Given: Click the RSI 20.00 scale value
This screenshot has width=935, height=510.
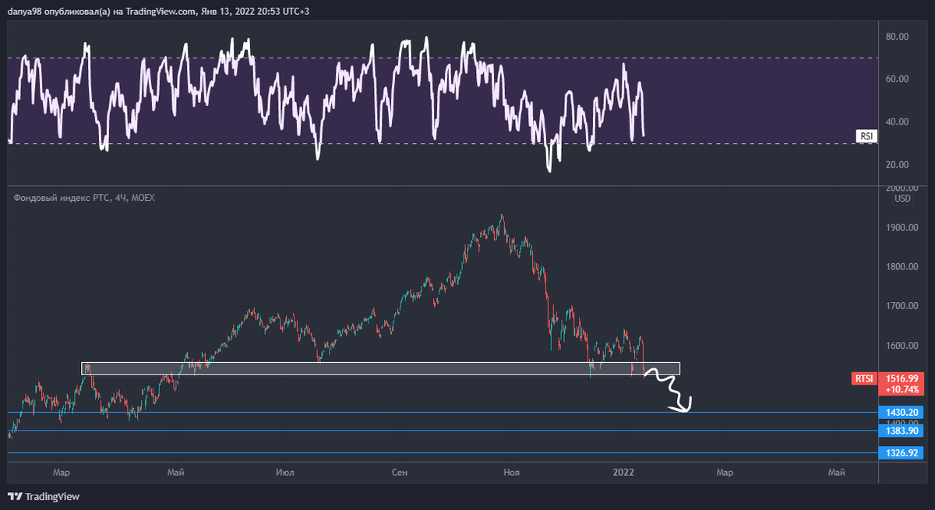Looking at the screenshot, I should pos(898,165).
